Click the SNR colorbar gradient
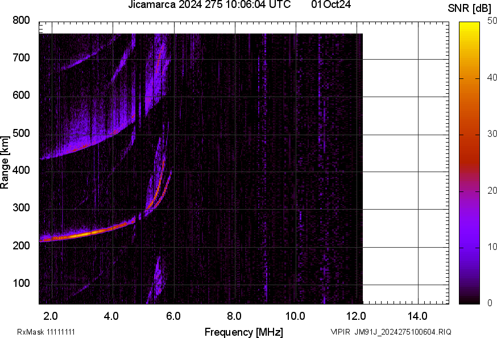Screen dimensions: 497x338 469,163
